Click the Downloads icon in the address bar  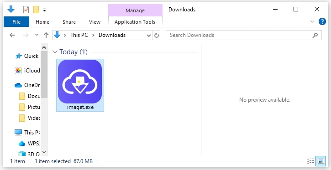tap(57, 35)
